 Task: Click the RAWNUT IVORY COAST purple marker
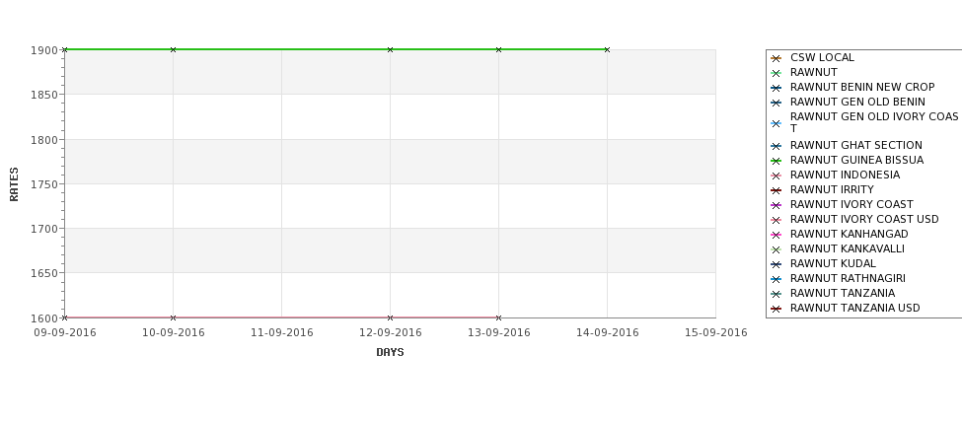pyautogui.click(x=776, y=205)
